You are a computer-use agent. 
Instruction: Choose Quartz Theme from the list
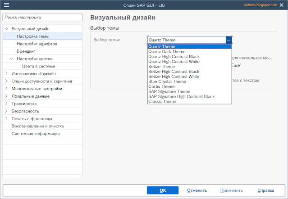coord(189,46)
